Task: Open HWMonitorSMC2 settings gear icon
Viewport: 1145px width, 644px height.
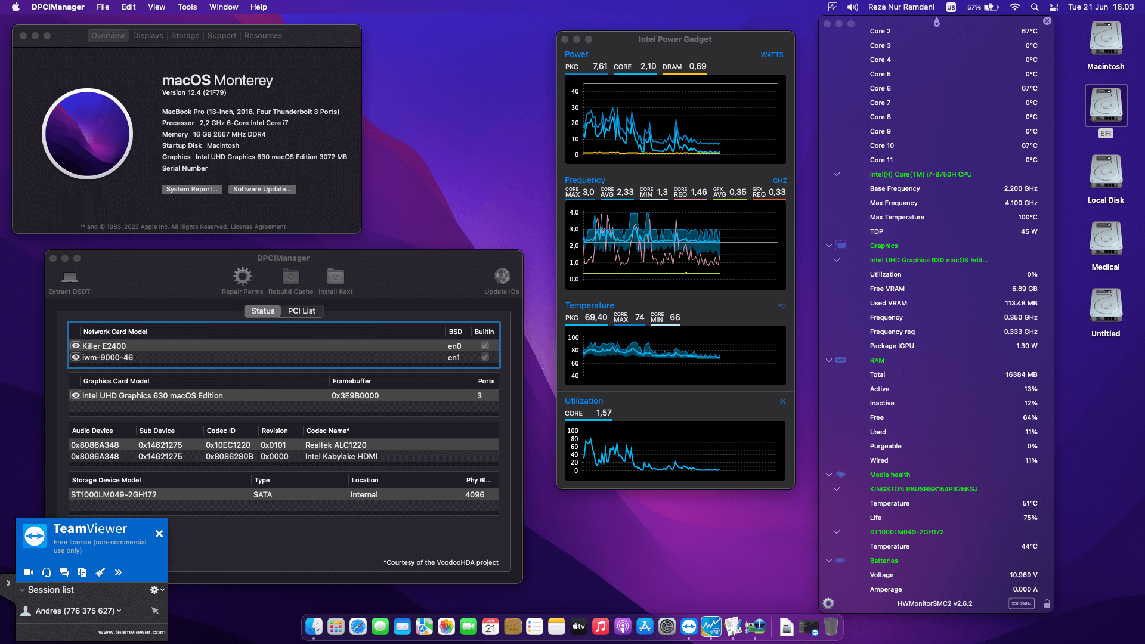Action: click(828, 603)
